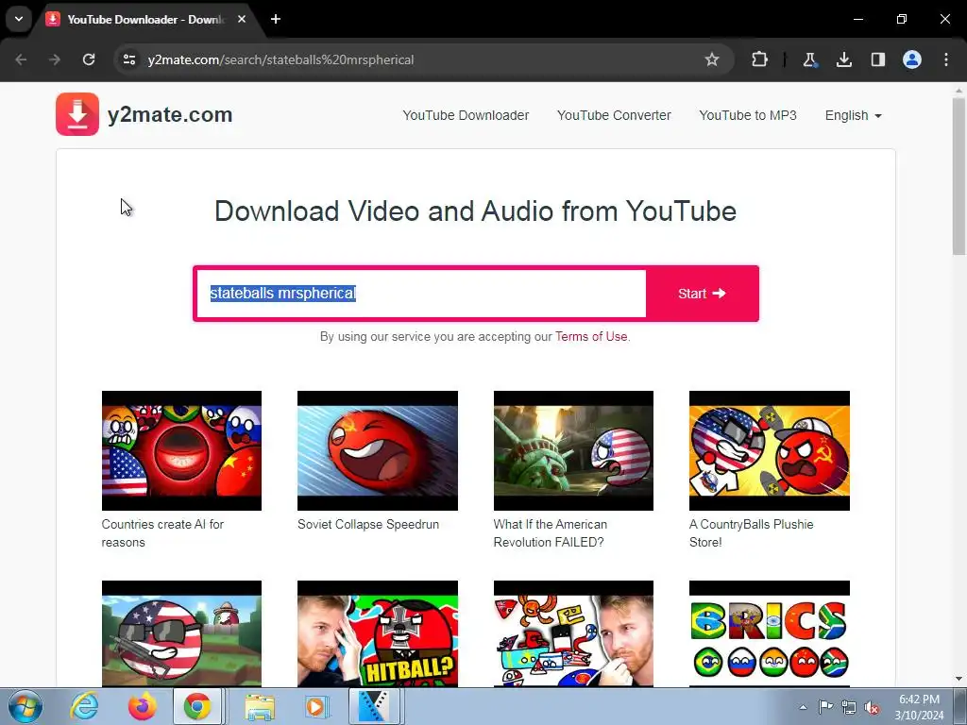The height and width of the screenshot is (725, 967).
Task: Launch Internet Explorer from taskbar
Action: [x=84, y=706]
